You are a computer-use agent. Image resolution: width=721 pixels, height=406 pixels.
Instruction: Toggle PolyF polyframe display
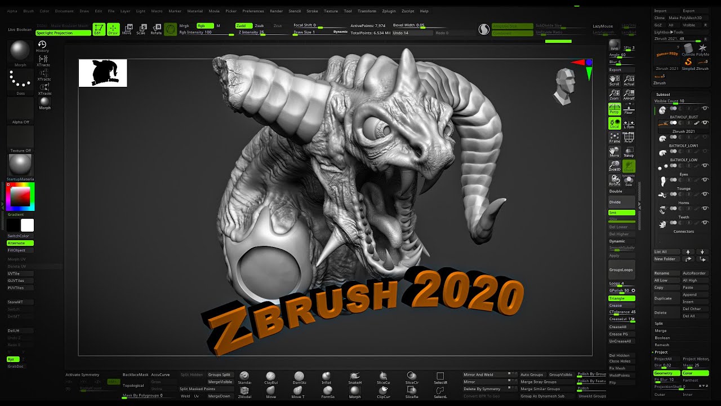tap(629, 137)
